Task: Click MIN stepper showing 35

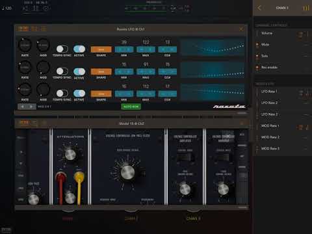Action: click(x=124, y=49)
